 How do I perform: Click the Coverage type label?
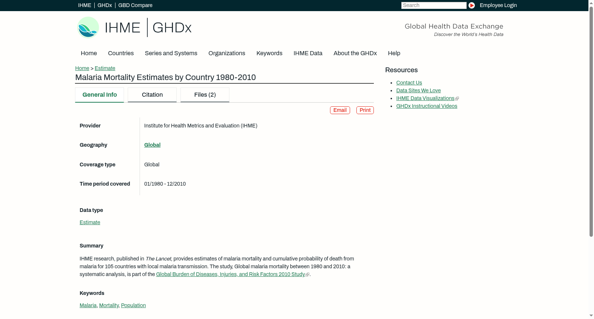click(x=98, y=165)
